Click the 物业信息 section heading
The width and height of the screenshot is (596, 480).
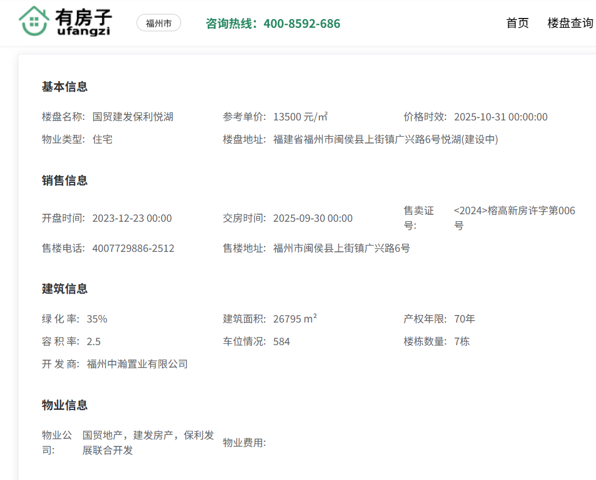pyautogui.click(x=65, y=405)
